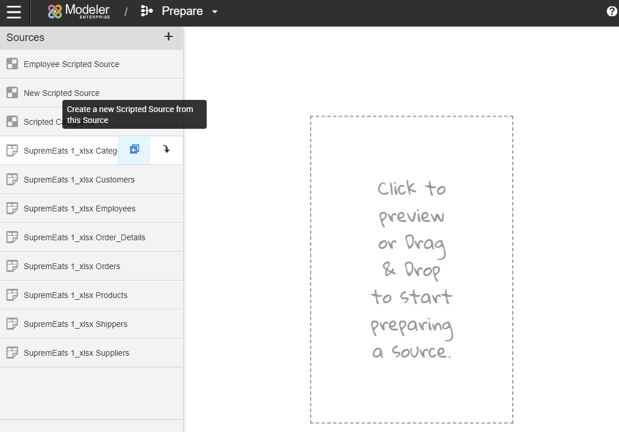Select Employee Scripted Source
Screen dimensions: 619x432
point(72,64)
